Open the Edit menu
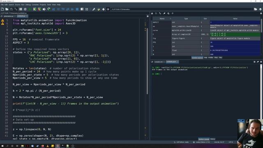The height and width of the screenshot is (148, 263). point(6,5)
